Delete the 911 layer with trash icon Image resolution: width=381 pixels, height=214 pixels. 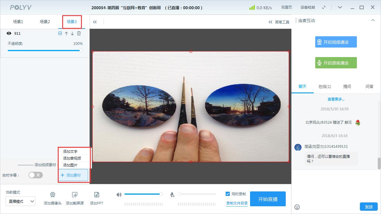point(79,34)
